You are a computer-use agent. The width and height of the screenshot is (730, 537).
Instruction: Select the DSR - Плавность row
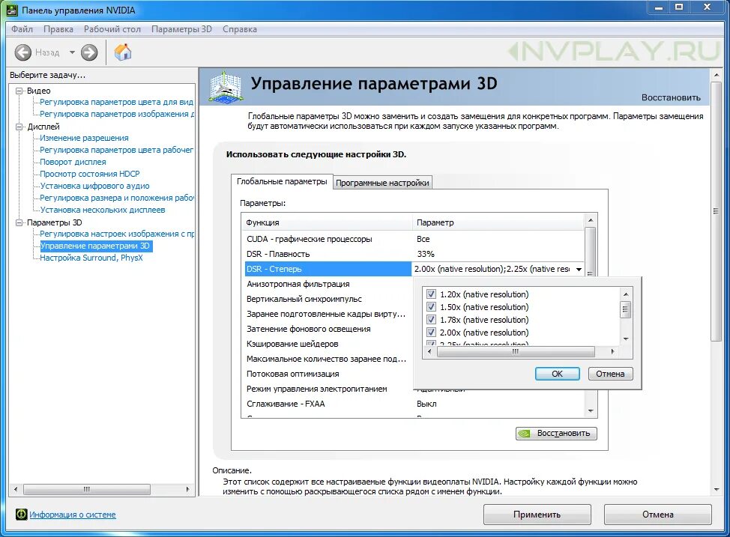click(x=414, y=254)
